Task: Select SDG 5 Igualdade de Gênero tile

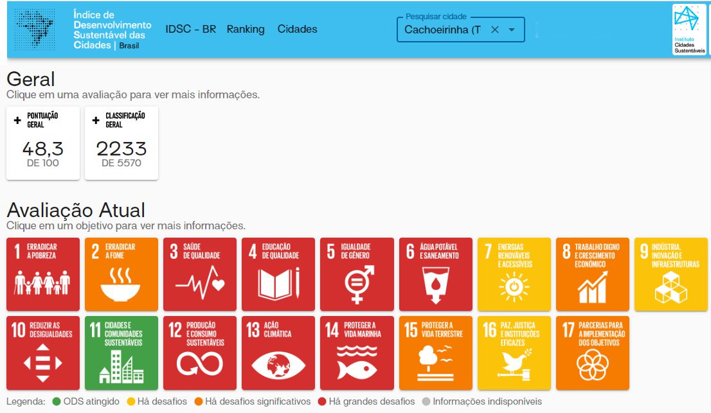Action: pyautogui.click(x=357, y=274)
